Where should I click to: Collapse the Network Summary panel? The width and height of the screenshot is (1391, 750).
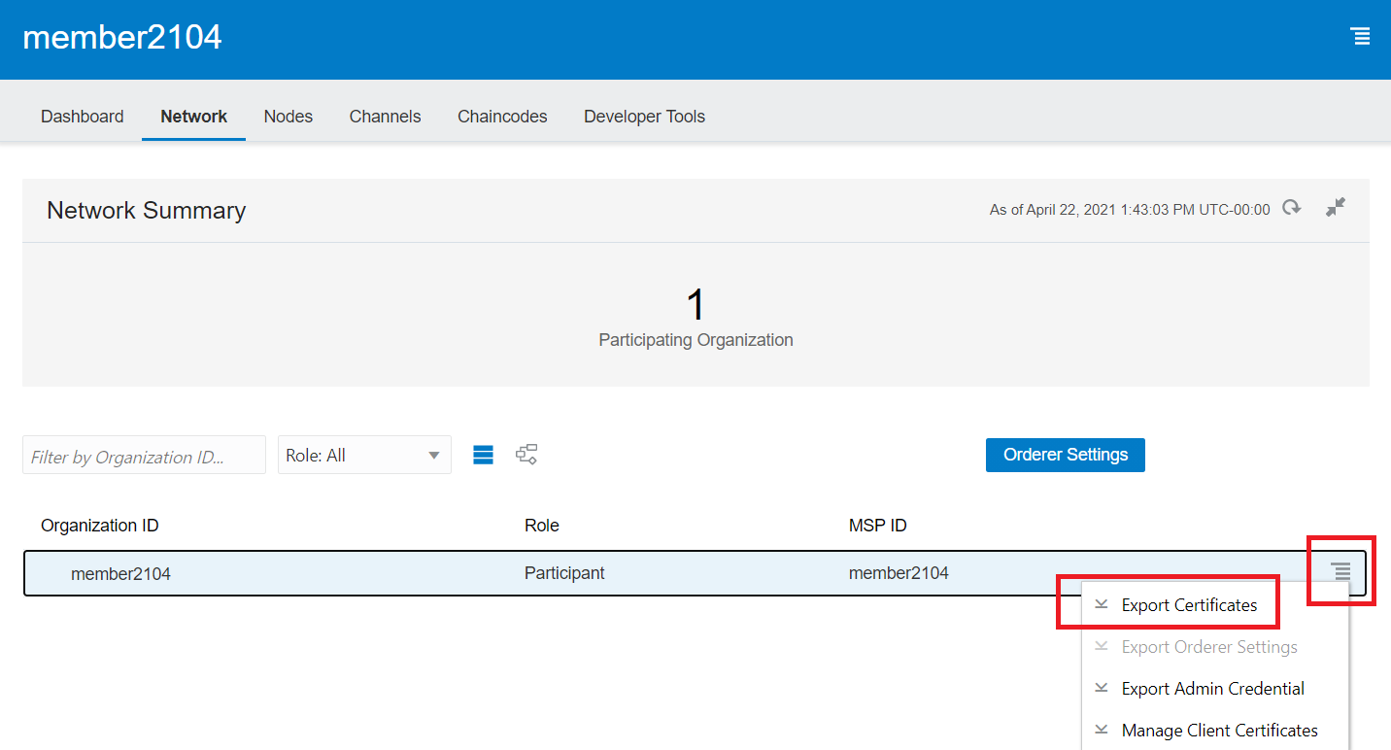tap(1336, 207)
